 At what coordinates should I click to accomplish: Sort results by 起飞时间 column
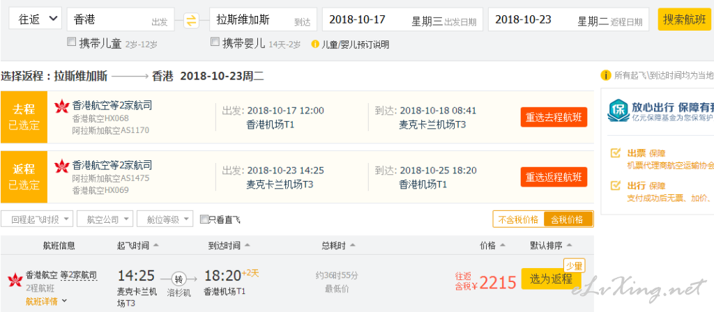click(138, 246)
